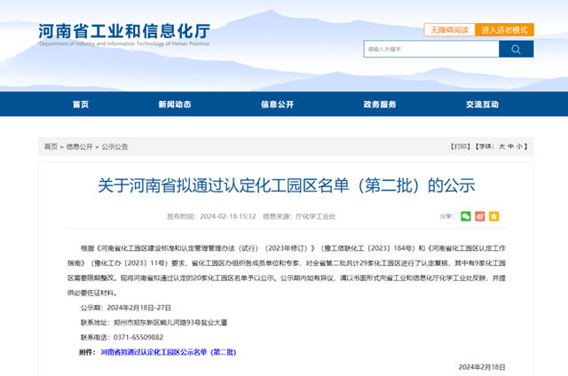Set font size to 大

[502, 146]
